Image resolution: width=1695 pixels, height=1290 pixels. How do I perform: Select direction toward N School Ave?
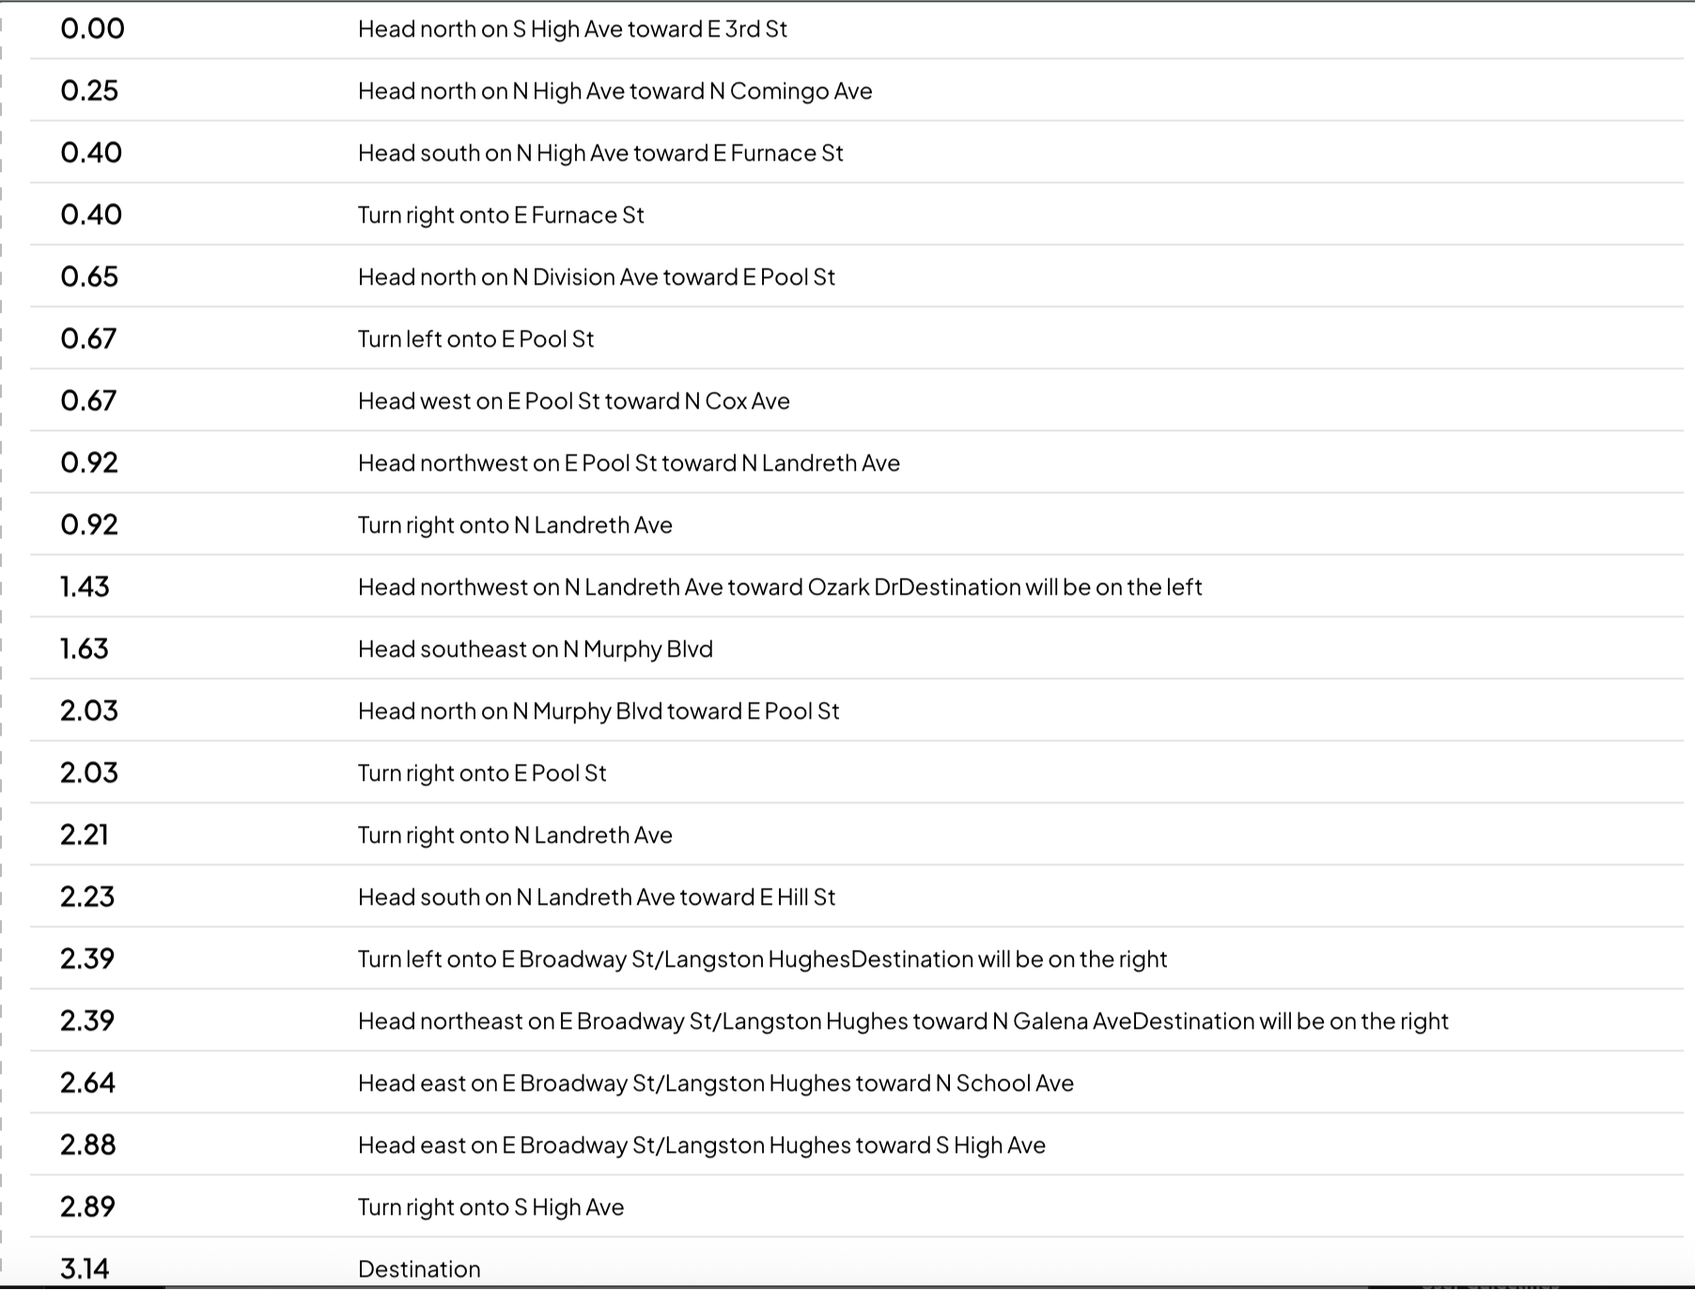[856, 1082]
